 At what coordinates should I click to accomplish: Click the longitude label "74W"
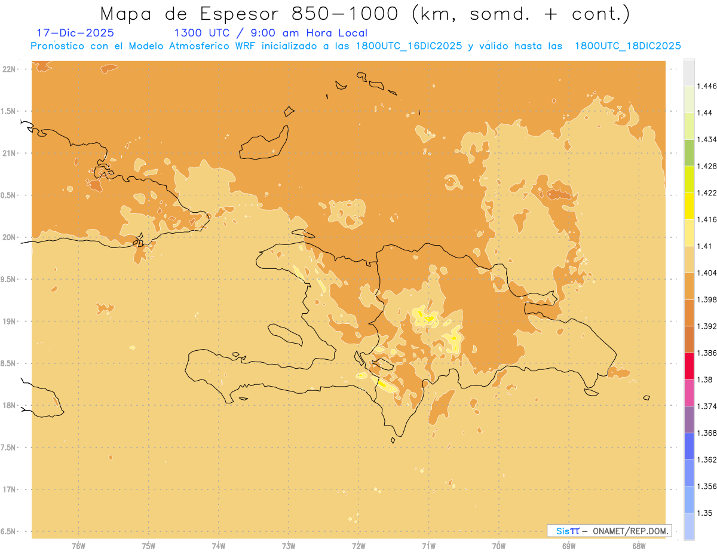[219, 546]
